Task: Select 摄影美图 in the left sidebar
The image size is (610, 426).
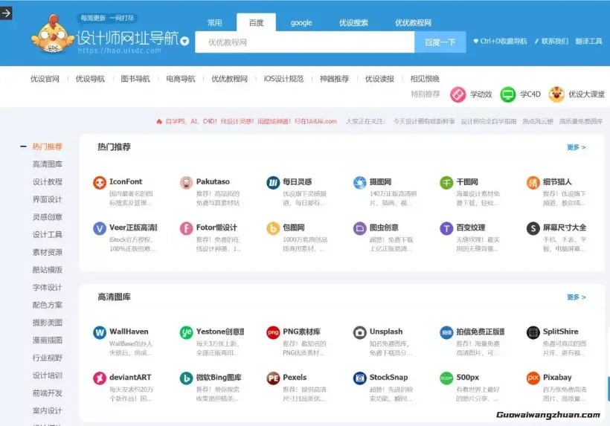Action: (x=48, y=323)
